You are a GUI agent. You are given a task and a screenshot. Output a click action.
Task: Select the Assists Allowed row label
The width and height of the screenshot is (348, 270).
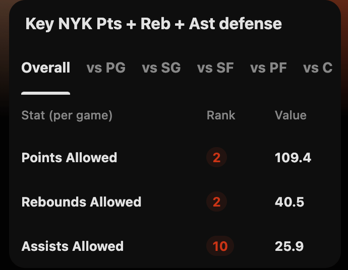(x=72, y=246)
